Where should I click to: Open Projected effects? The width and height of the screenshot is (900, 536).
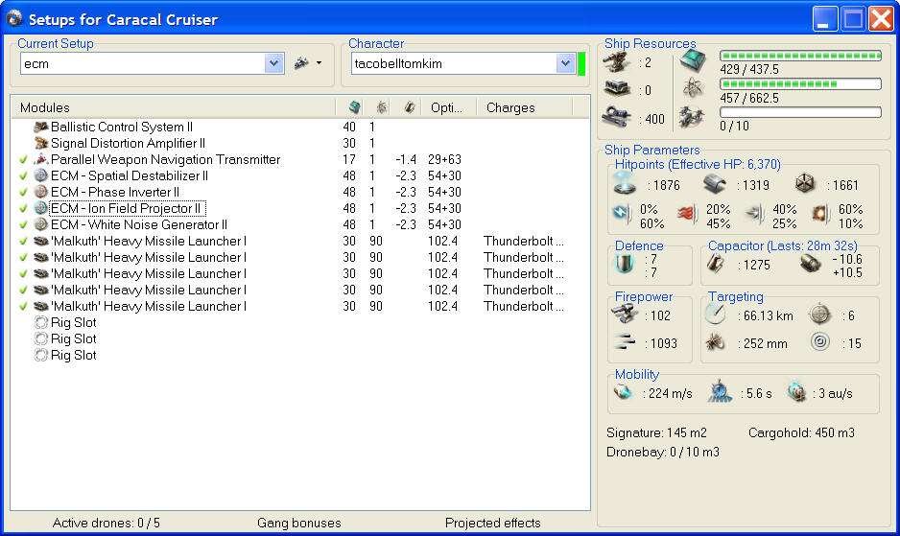tap(492, 523)
